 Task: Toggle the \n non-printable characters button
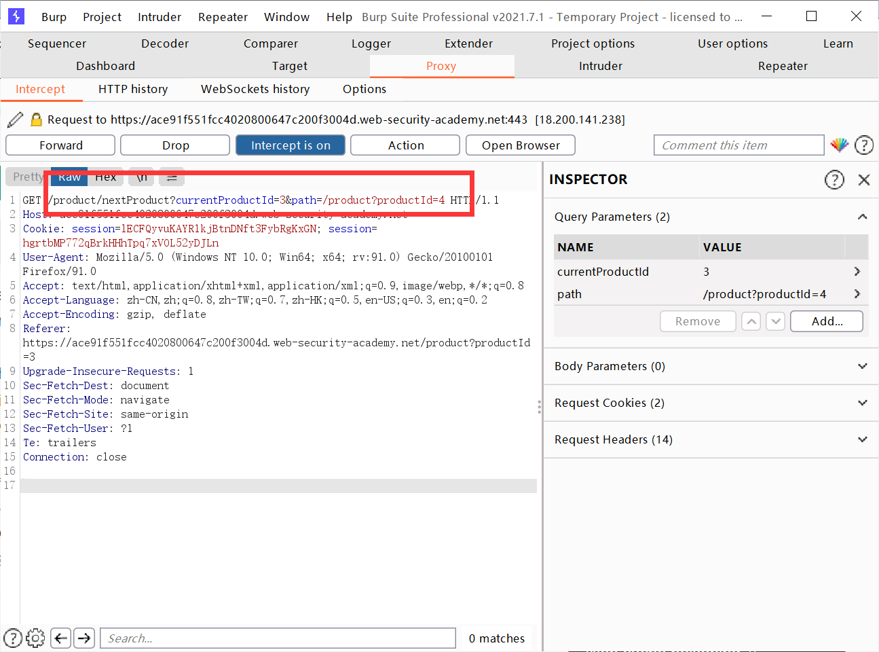tap(142, 177)
